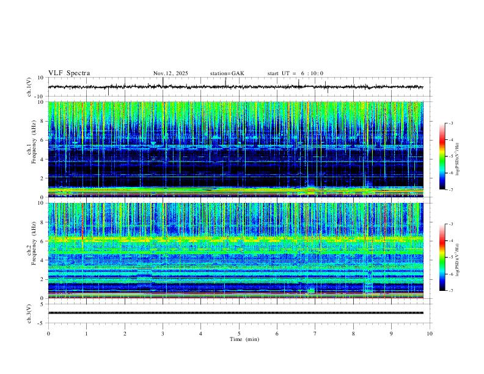Click the ch.2 spectrogram panel
Screen dimensions: 484x374
point(235,251)
